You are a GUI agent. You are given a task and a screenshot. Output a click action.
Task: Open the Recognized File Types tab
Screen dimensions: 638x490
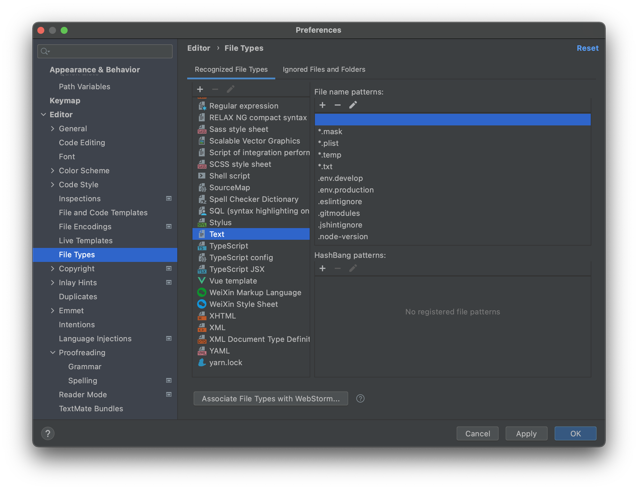pyautogui.click(x=231, y=69)
